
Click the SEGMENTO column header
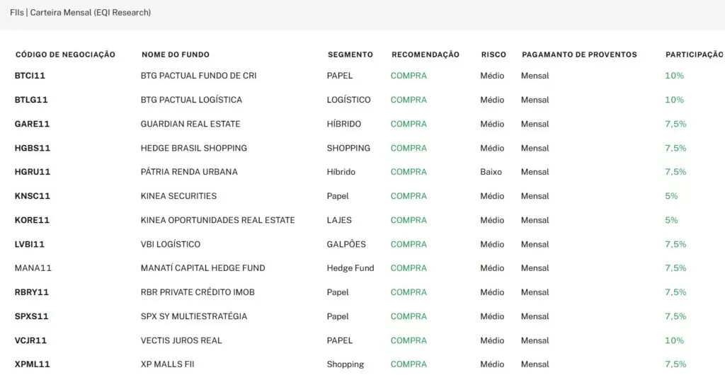(350, 54)
